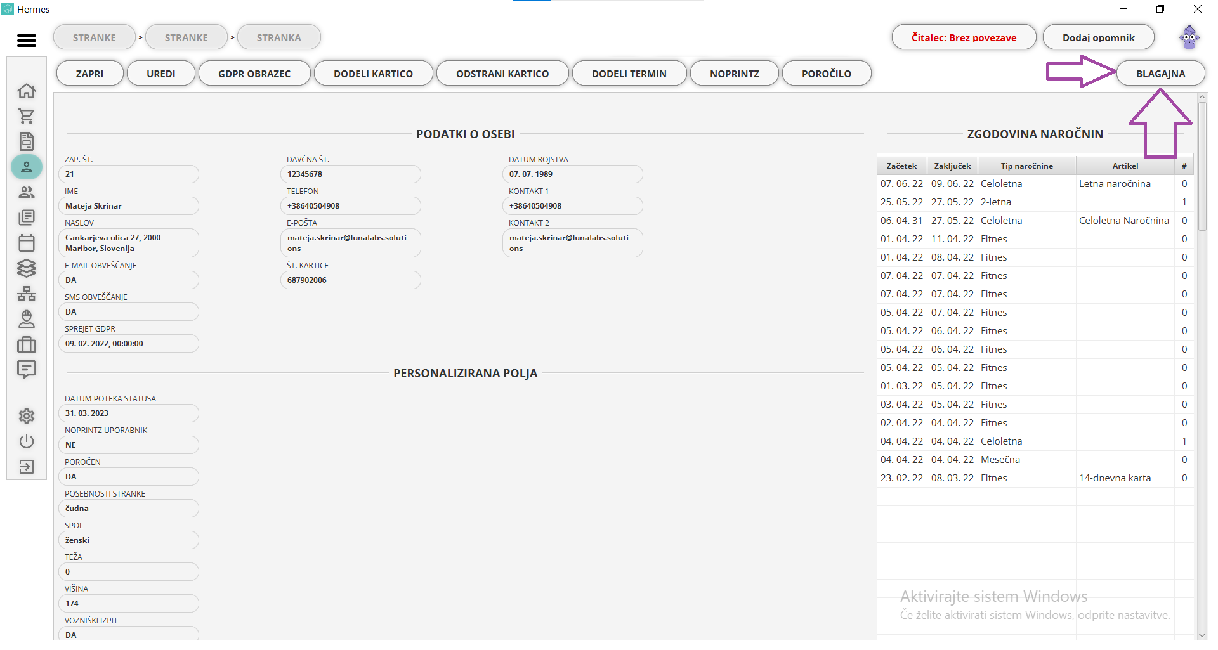Viewport: 1218px width, 650px height.
Task: Click the E-POŠTA email field
Action: [351, 243]
